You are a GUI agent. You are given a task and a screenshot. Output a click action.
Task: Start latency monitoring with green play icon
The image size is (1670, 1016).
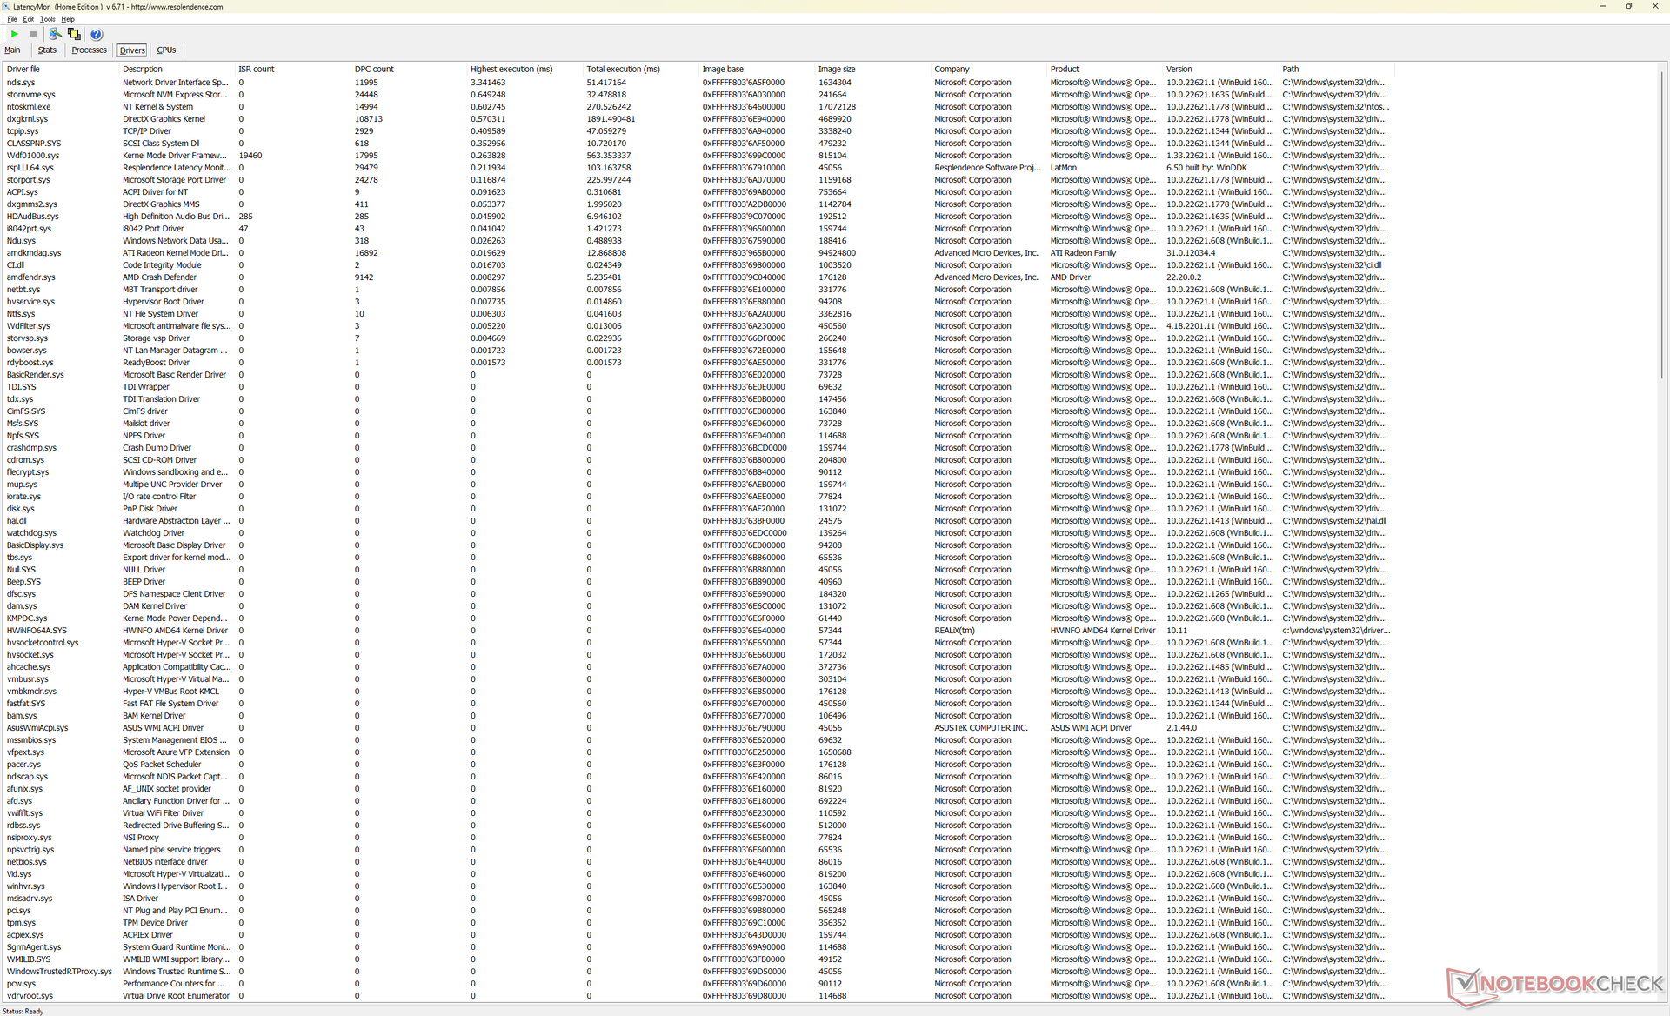tap(14, 34)
